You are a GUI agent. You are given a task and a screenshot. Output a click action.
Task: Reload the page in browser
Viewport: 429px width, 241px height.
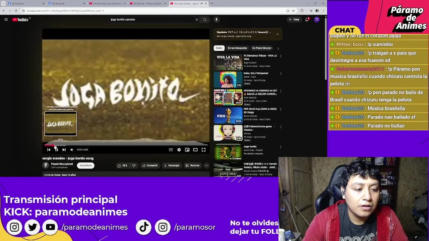16,11
